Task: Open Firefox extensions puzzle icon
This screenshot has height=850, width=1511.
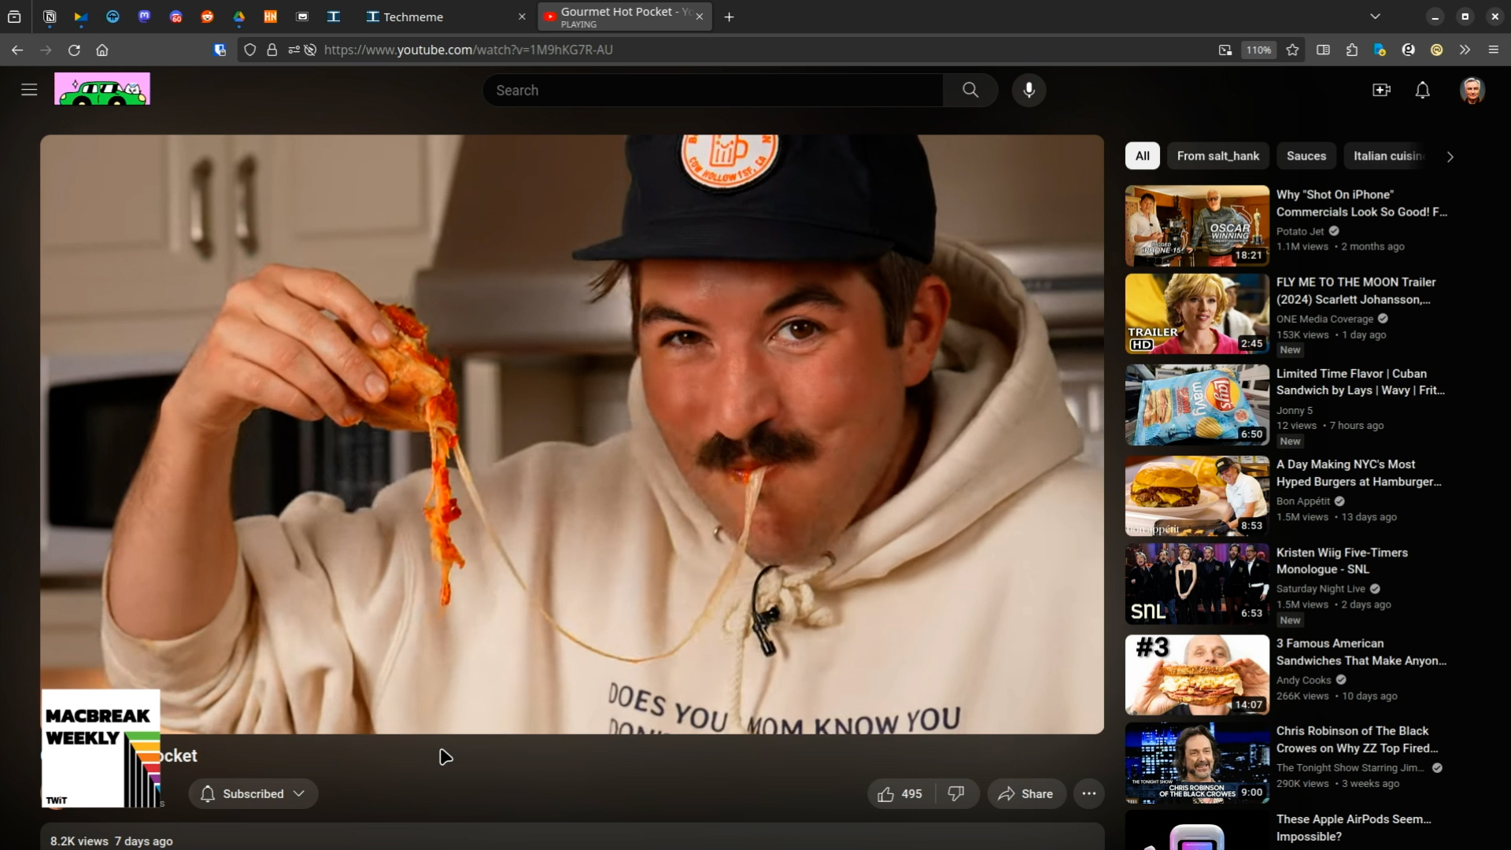Action: tap(1352, 50)
